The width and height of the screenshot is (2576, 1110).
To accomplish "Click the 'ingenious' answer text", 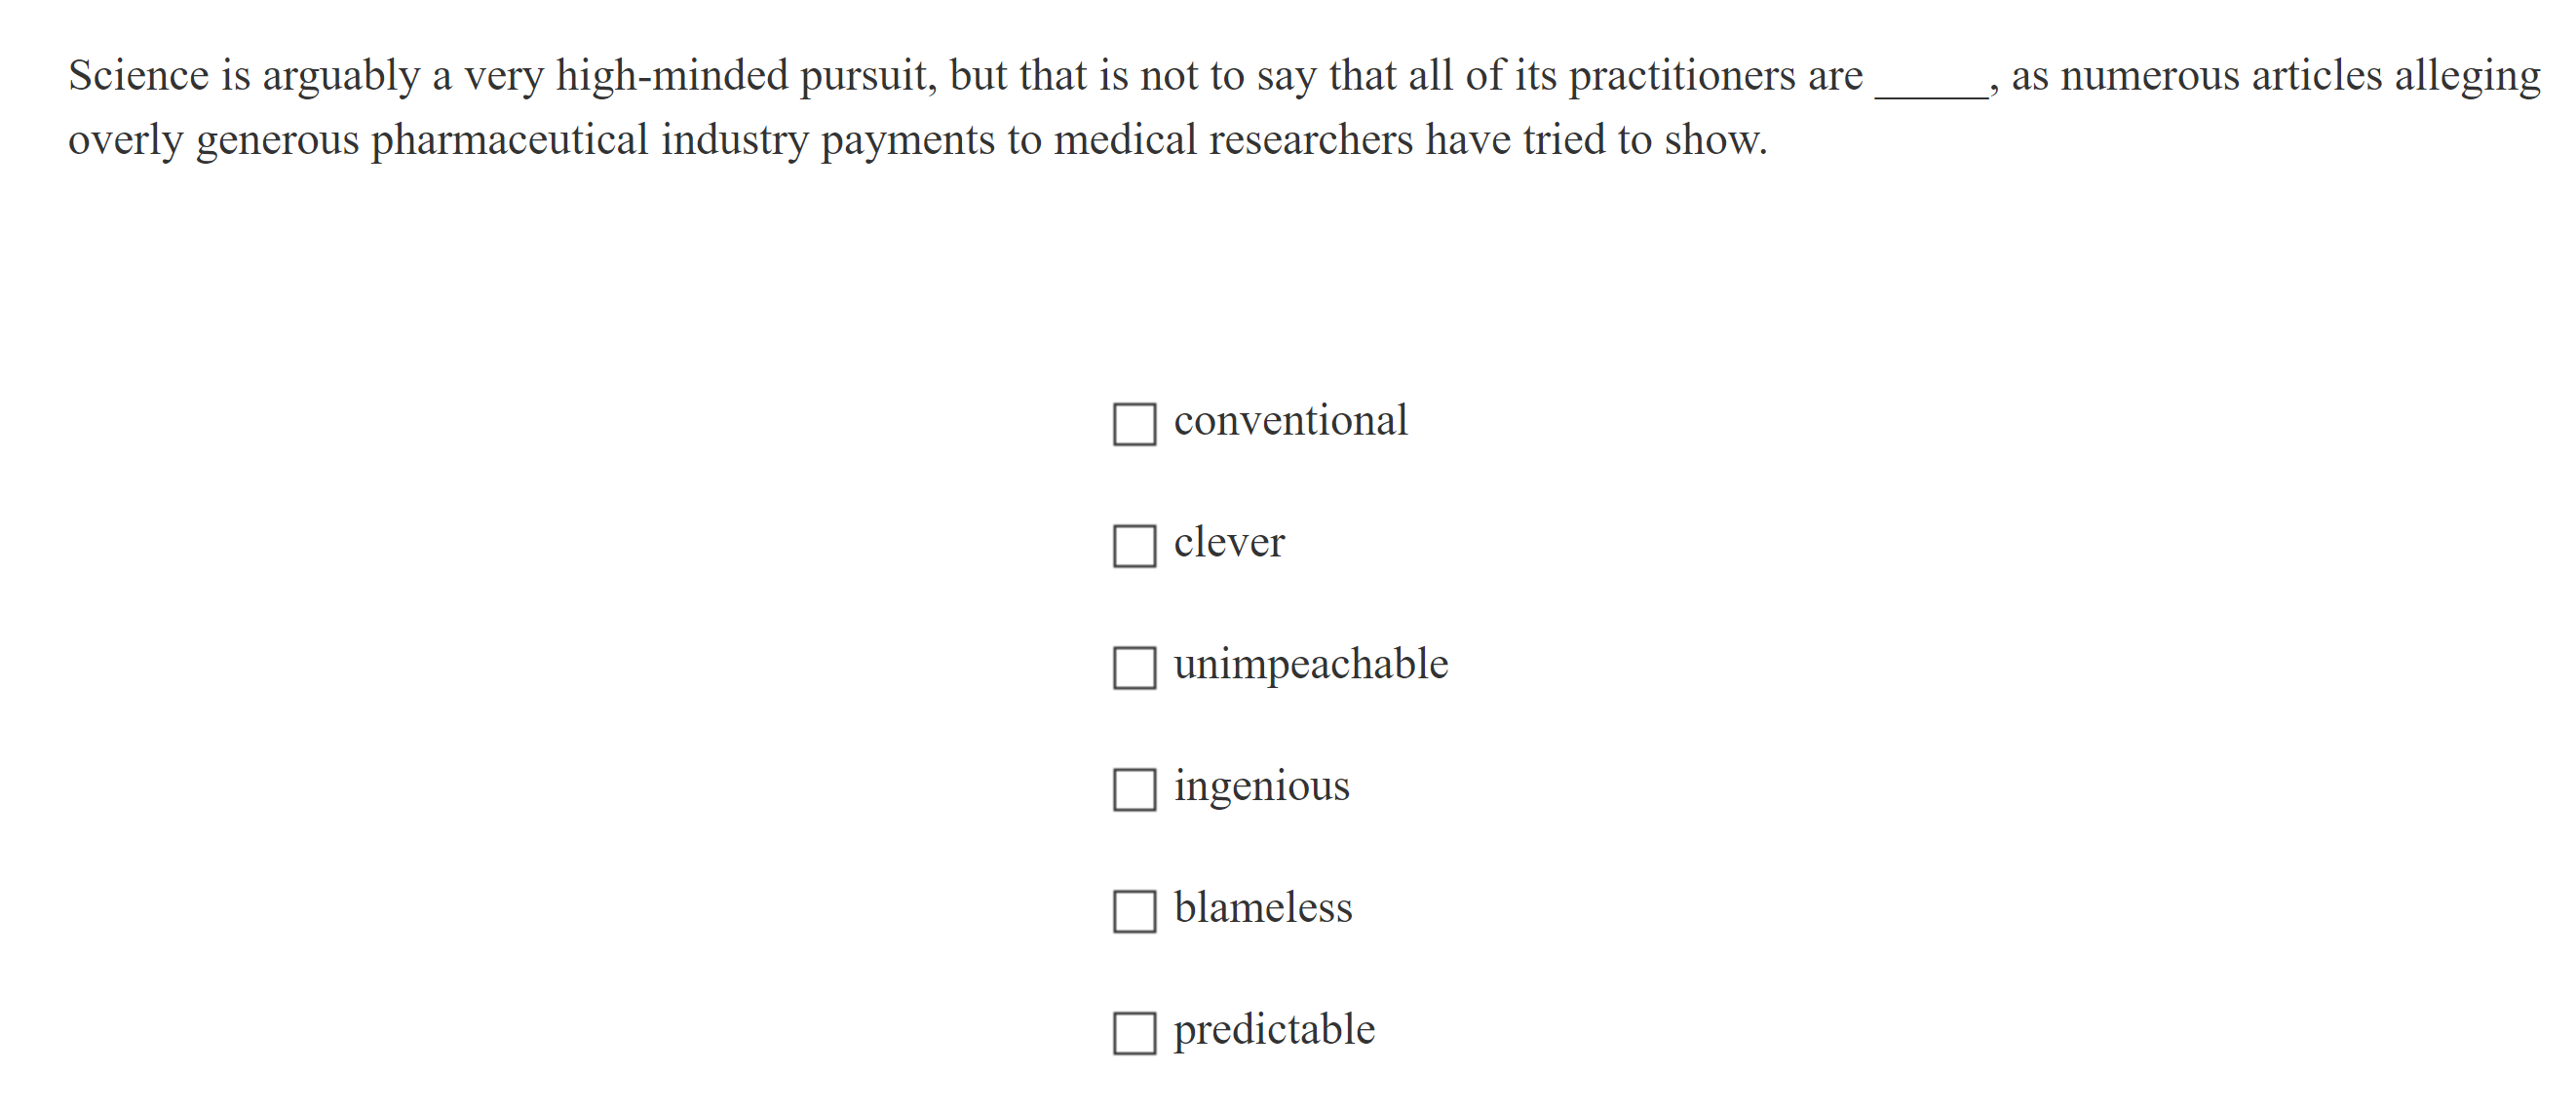I will pyautogui.click(x=1261, y=787).
